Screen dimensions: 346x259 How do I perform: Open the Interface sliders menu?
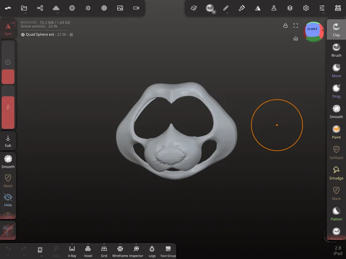click(x=322, y=8)
